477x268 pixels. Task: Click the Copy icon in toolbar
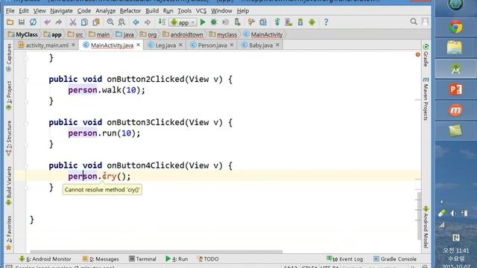point(84,22)
